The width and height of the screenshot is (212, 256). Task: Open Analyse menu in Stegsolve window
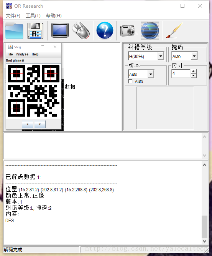(x=22, y=54)
